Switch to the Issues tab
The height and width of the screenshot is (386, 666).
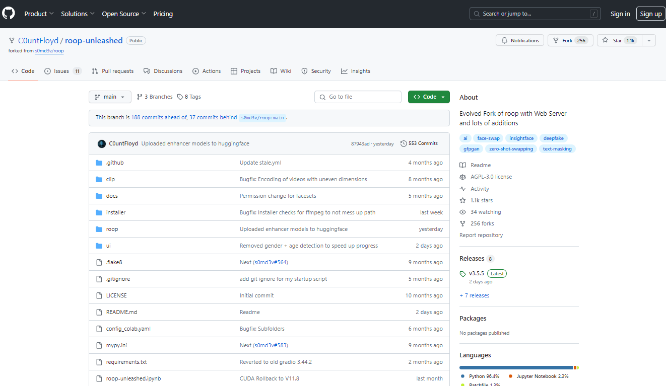(62, 71)
